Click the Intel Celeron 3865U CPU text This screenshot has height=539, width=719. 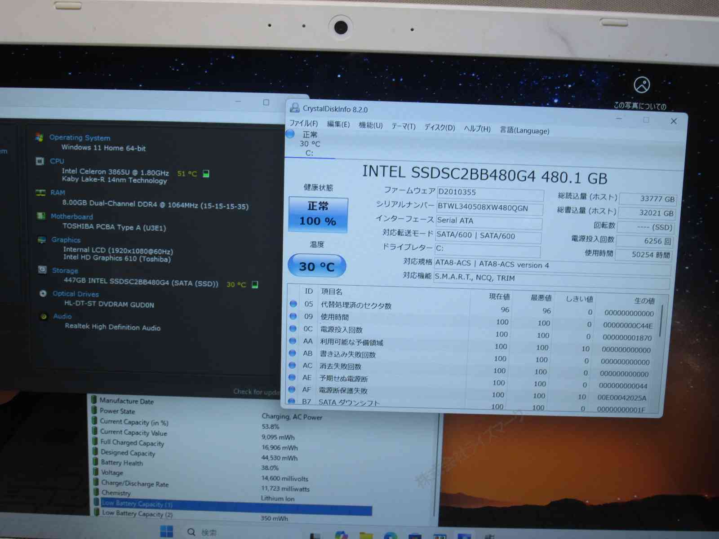[x=115, y=172]
